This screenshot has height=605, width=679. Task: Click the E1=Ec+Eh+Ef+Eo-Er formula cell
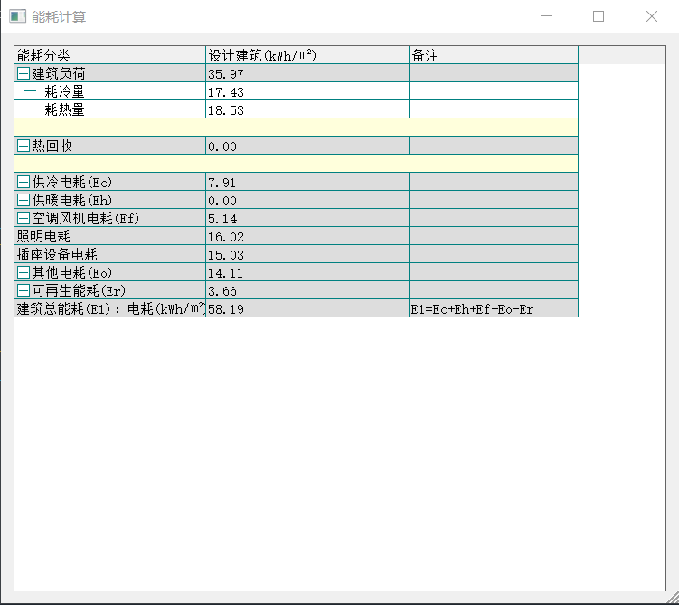pyautogui.click(x=493, y=308)
